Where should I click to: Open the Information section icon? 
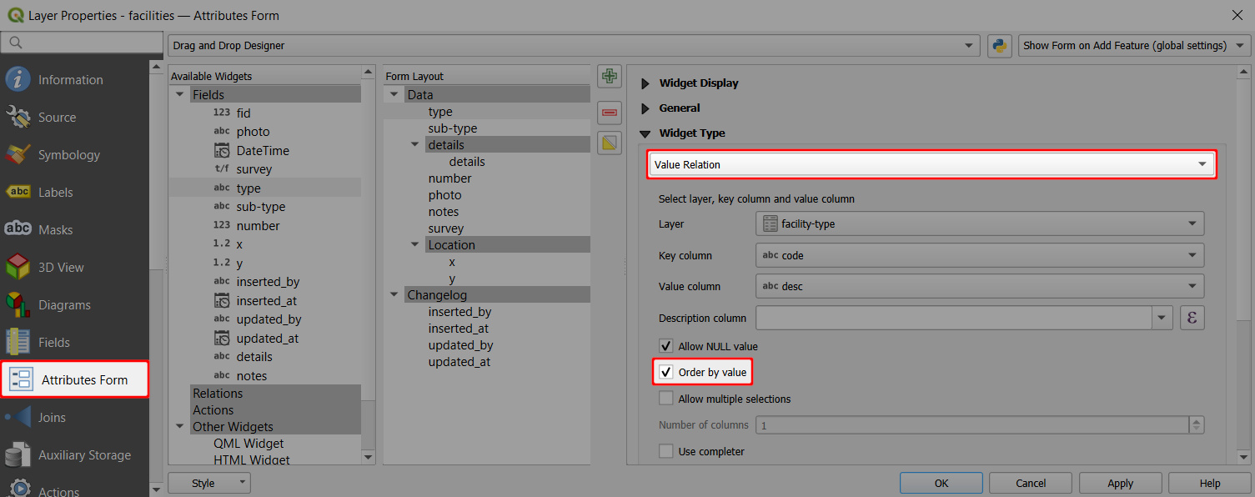(x=18, y=79)
